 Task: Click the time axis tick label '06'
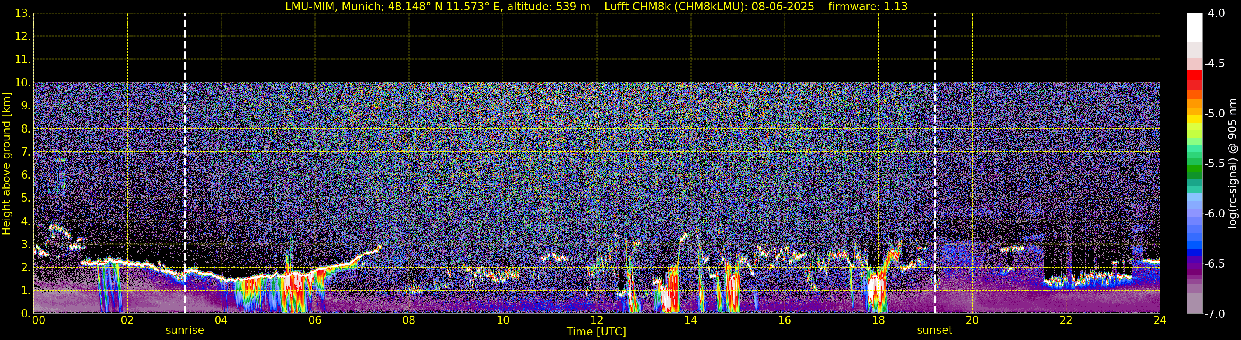click(315, 320)
